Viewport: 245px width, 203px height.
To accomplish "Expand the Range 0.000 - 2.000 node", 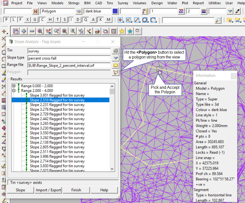I will point(14,86).
